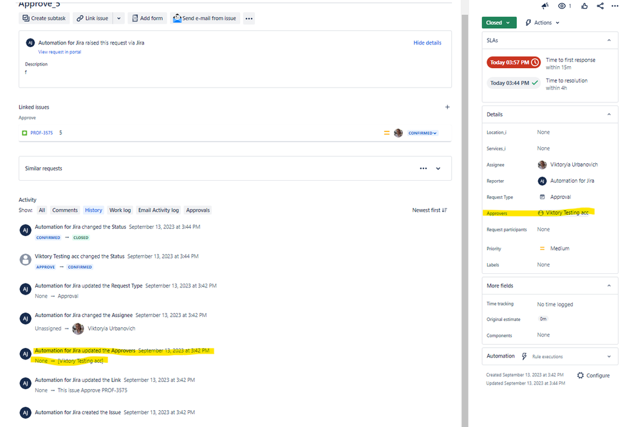Click the Automation lightning bolt icon
Image resolution: width=643 pixels, height=427 pixels.
coord(524,356)
